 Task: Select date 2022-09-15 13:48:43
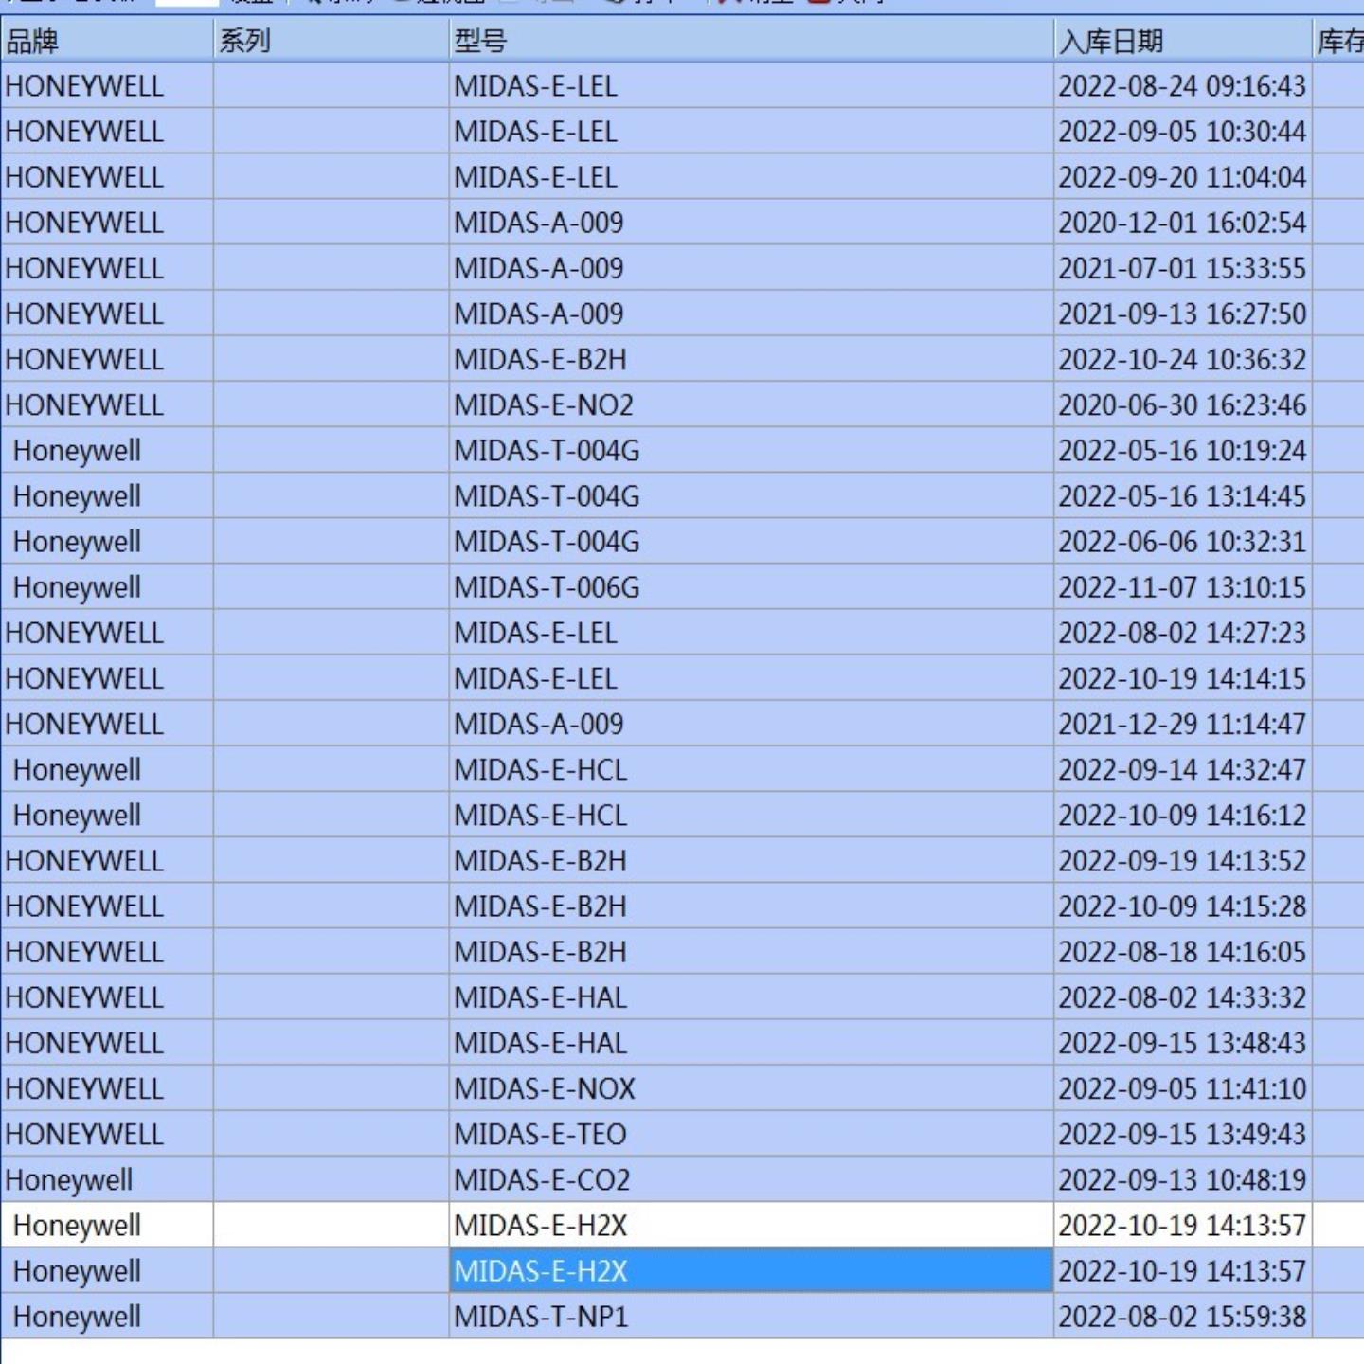[x=1183, y=1043]
